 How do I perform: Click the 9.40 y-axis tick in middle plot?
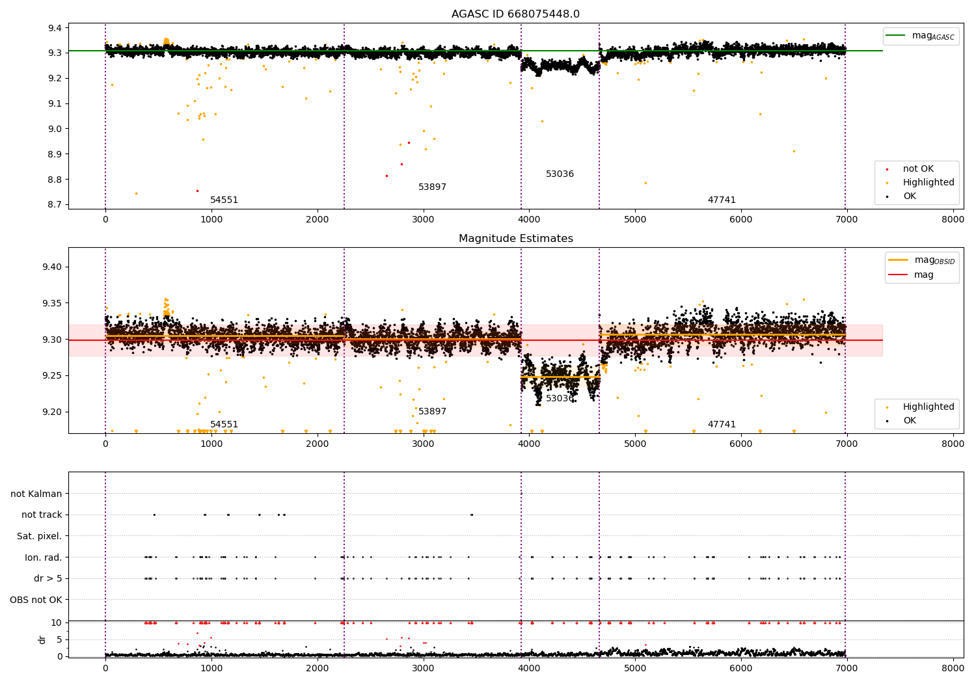click(52, 267)
